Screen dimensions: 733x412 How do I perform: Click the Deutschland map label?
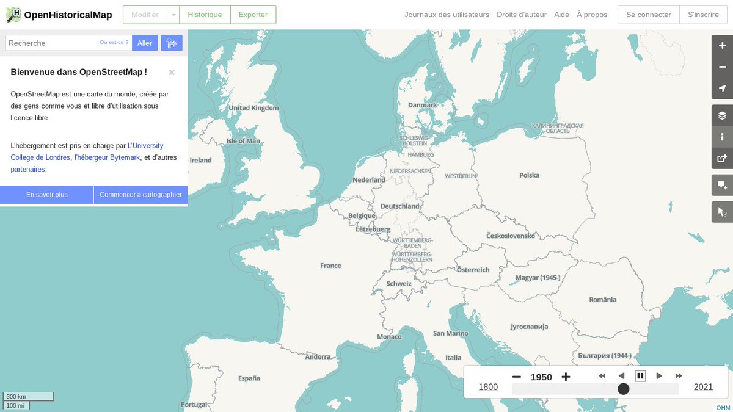[400, 206]
